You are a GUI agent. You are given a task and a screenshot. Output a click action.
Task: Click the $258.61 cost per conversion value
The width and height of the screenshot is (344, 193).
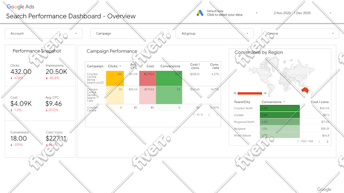[x=195, y=74]
